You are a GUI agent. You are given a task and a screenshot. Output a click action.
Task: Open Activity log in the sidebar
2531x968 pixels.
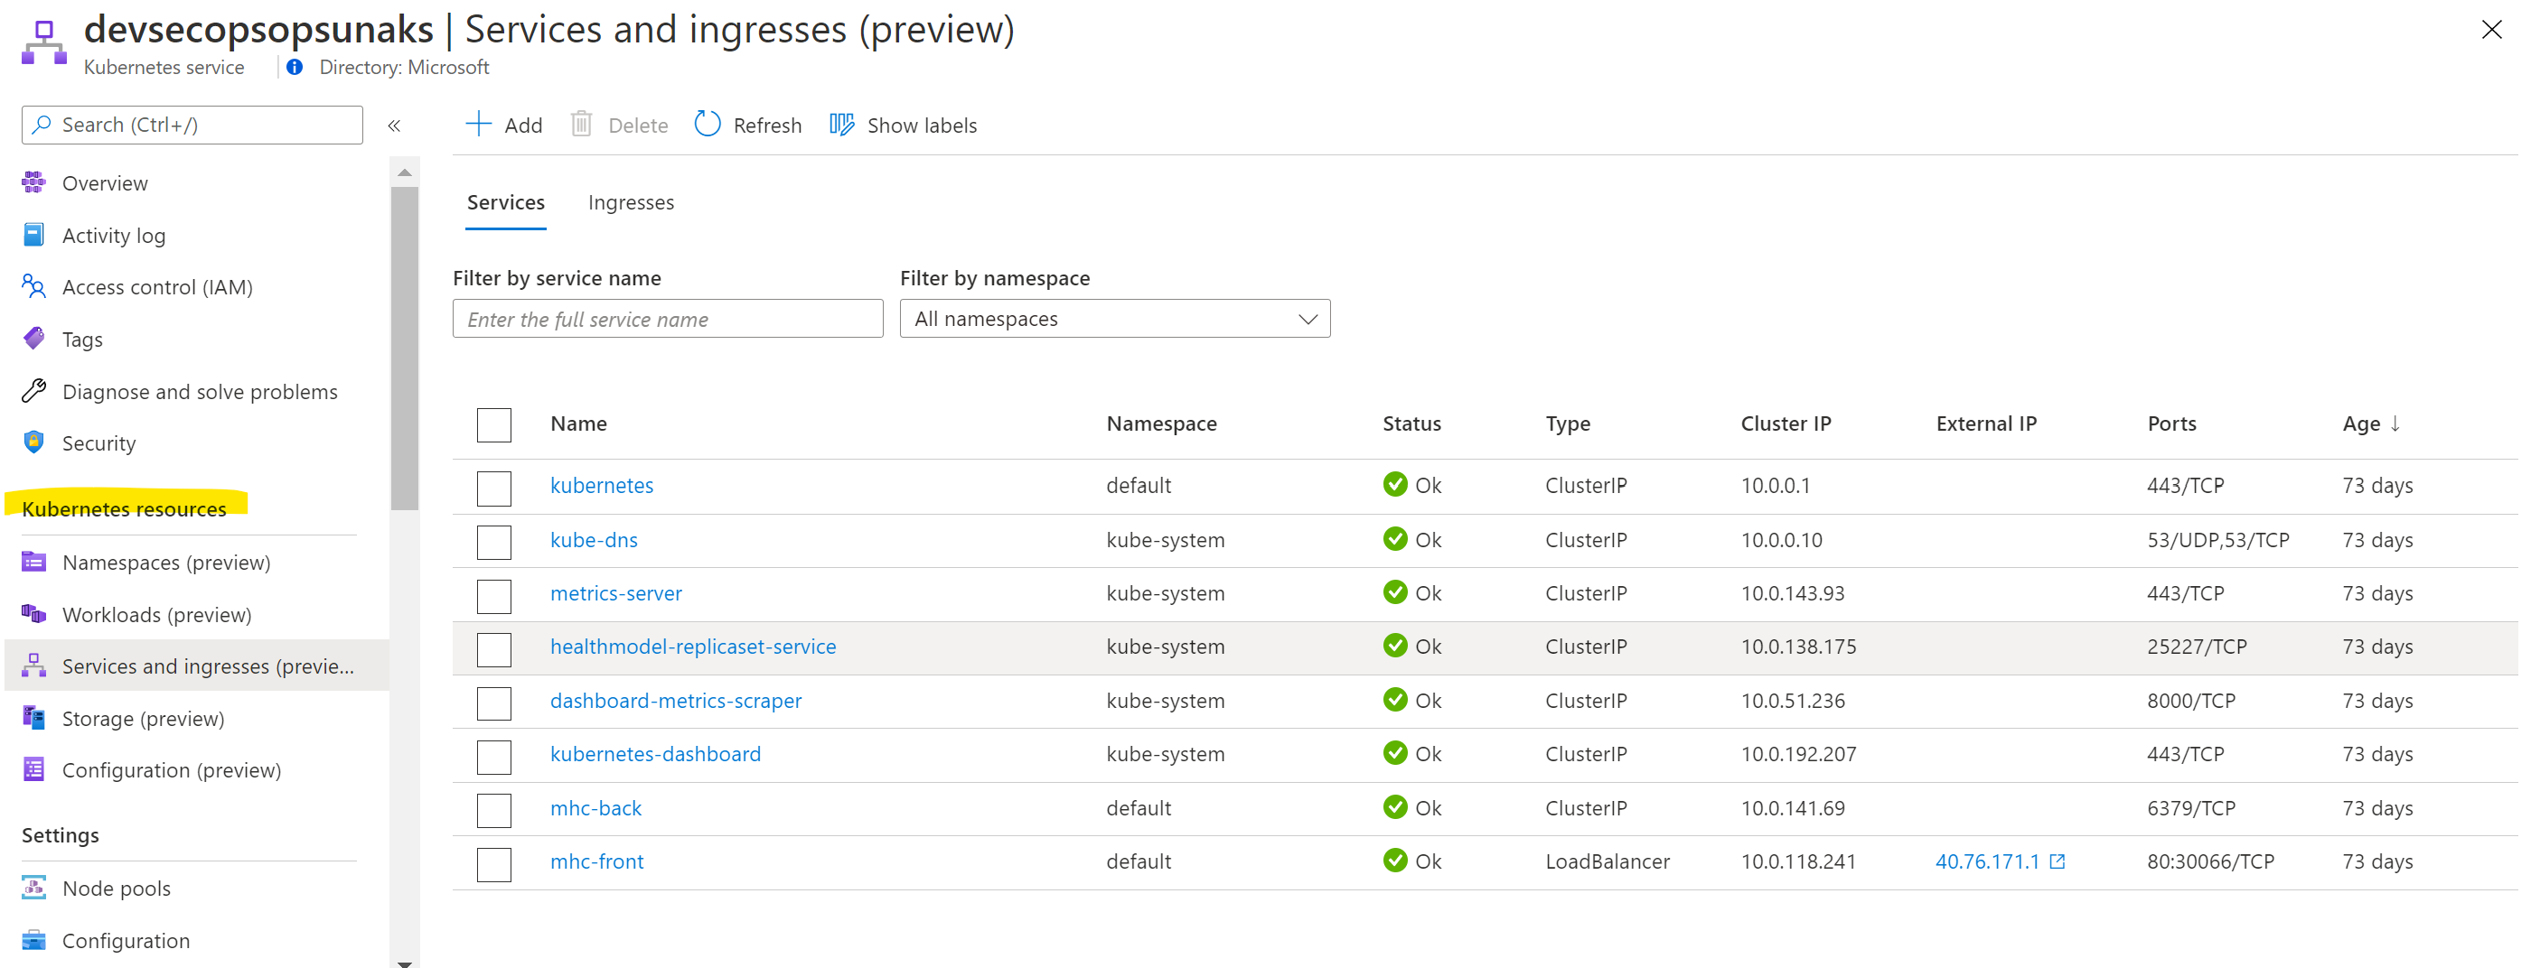point(114,235)
